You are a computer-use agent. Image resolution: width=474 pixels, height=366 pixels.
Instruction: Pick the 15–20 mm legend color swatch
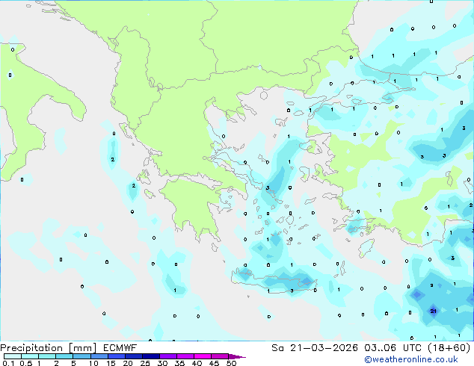117,356
